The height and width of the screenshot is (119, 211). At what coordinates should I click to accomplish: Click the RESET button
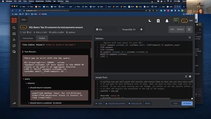coord(148,103)
